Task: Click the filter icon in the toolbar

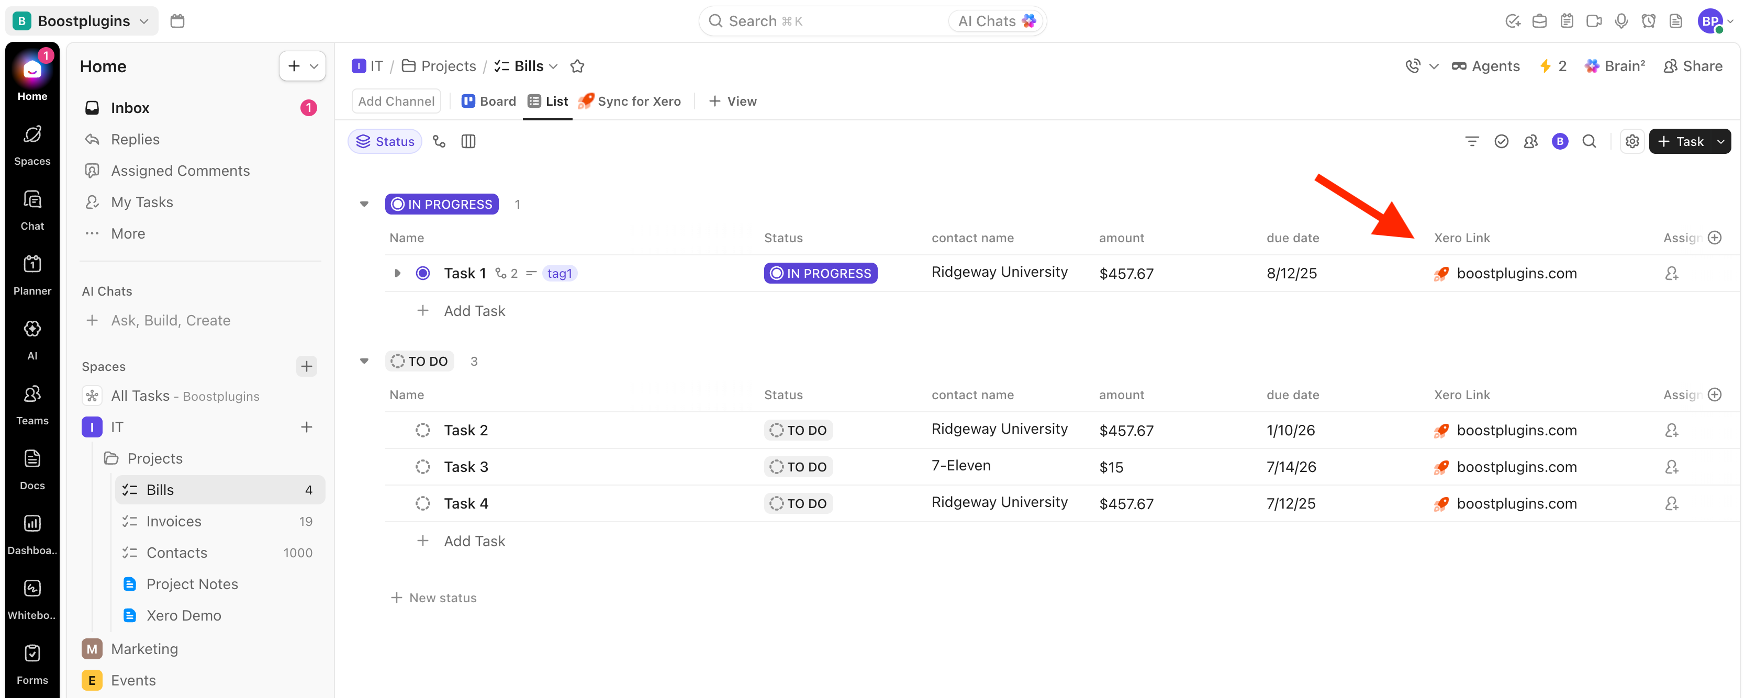Action: tap(1471, 141)
